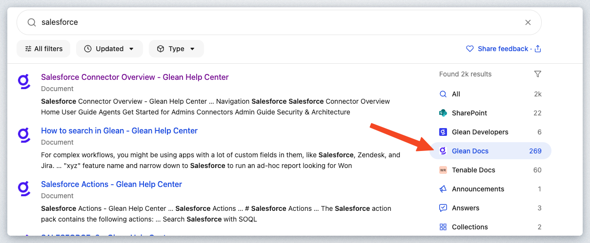Open Salesforce Connector Overview result
The width and height of the screenshot is (590, 243).
click(x=135, y=77)
